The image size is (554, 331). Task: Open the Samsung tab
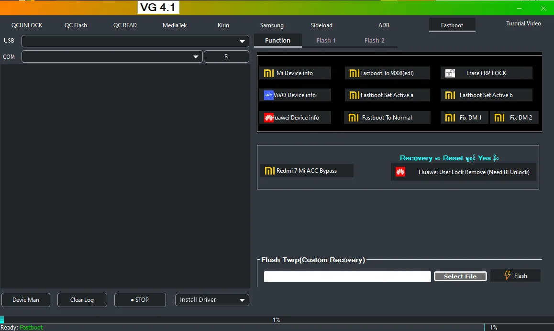[x=272, y=25]
